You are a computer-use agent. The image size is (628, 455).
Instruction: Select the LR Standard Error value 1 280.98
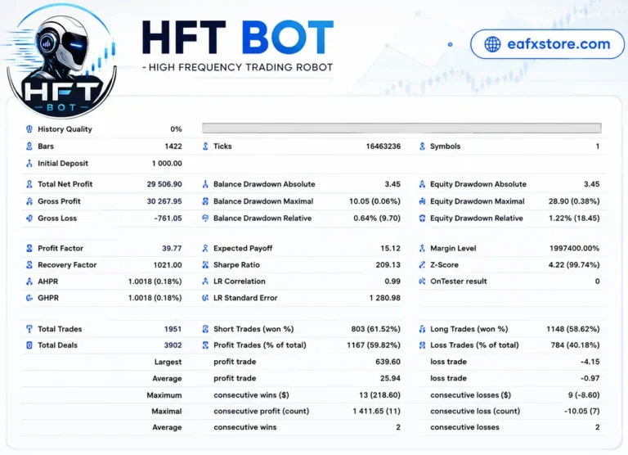(x=385, y=298)
